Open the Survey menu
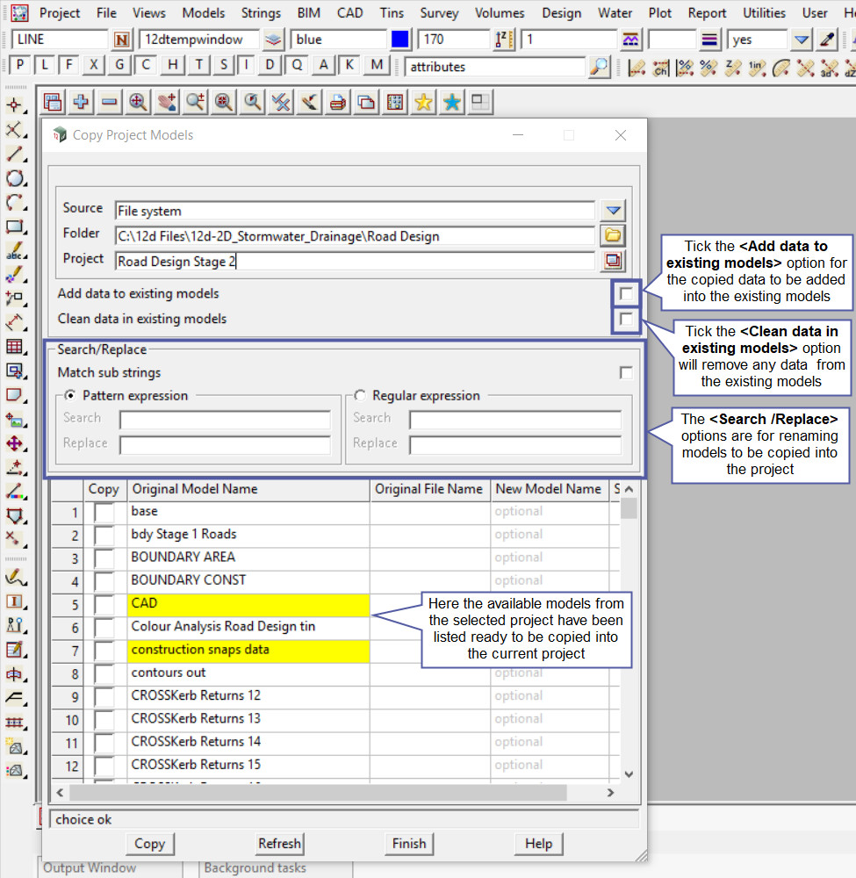Viewport: 856px width, 878px height. click(x=439, y=13)
